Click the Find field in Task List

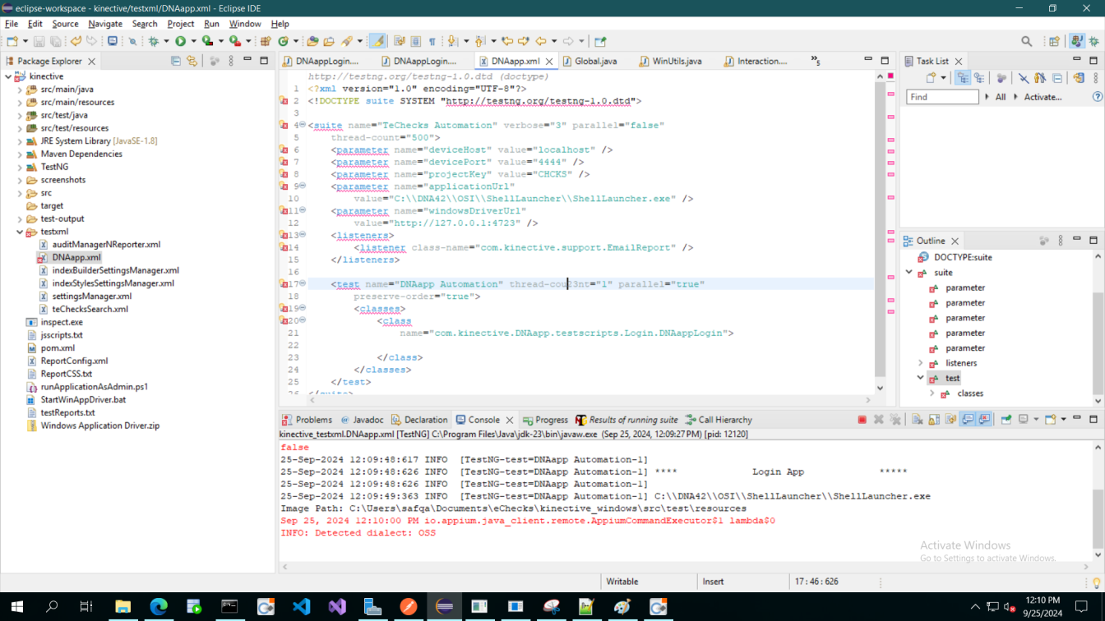pyautogui.click(x=941, y=97)
